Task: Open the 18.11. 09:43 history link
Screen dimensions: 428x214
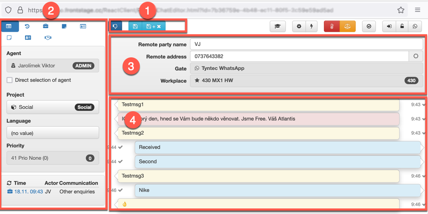Action: pyautogui.click(x=28, y=192)
